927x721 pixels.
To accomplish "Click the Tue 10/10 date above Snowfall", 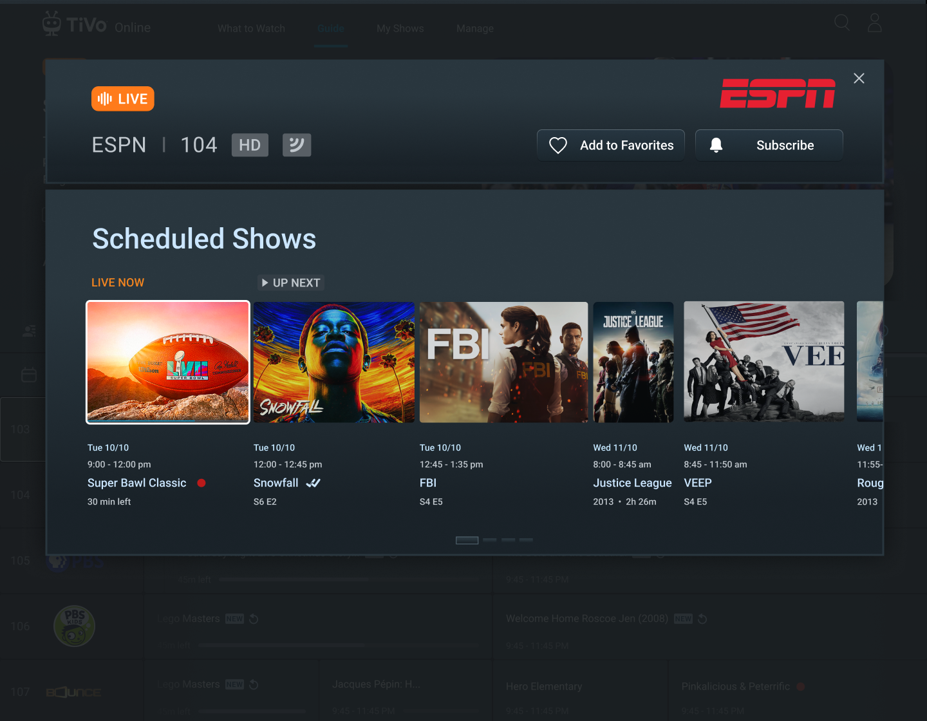I will [274, 447].
